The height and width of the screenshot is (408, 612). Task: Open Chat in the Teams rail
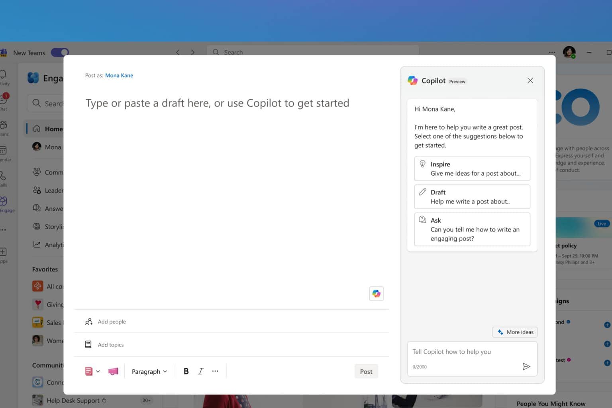pyautogui.click(x=3, y=102)
